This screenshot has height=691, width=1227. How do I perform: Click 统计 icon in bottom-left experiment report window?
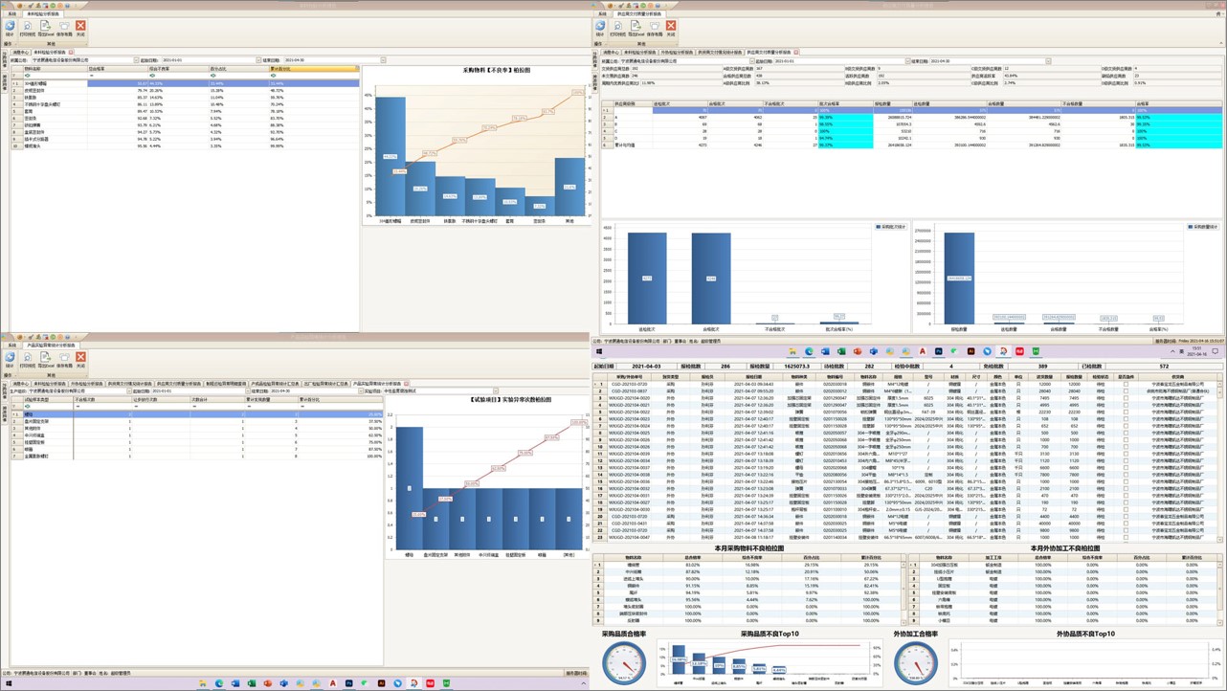pyautogui.click(x=11, y=360)
